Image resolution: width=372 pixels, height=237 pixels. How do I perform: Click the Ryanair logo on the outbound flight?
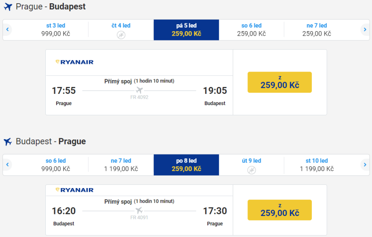(x=74, y=62)
